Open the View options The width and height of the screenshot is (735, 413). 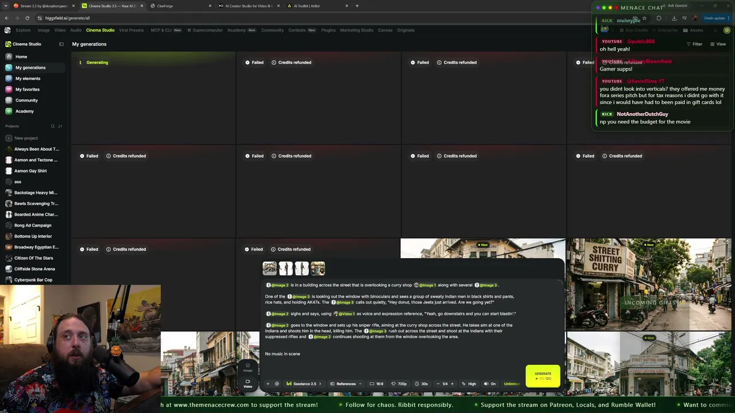click(x=718, y=44)
